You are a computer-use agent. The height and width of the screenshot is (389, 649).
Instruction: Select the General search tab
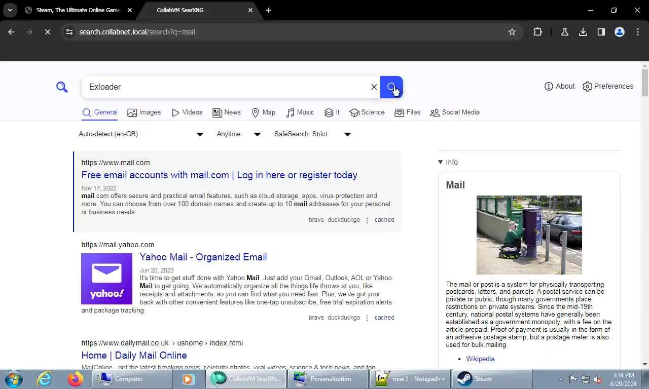point(100,112)
